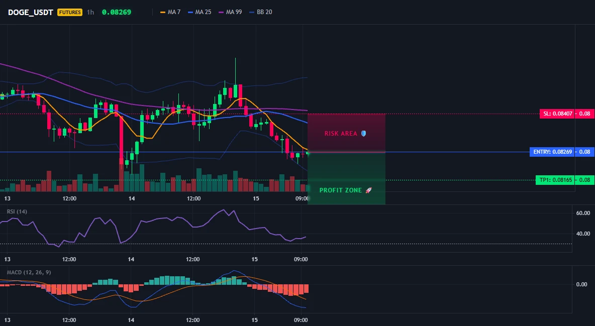Toggle the BB 20 legend entry

pos(261,12)
